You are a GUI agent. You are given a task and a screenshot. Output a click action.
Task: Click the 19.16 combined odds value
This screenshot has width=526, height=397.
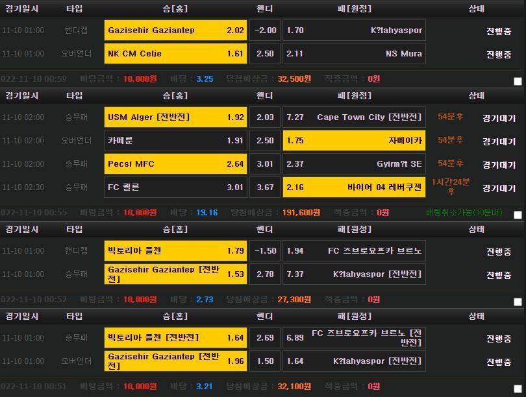tap(207, 213)
